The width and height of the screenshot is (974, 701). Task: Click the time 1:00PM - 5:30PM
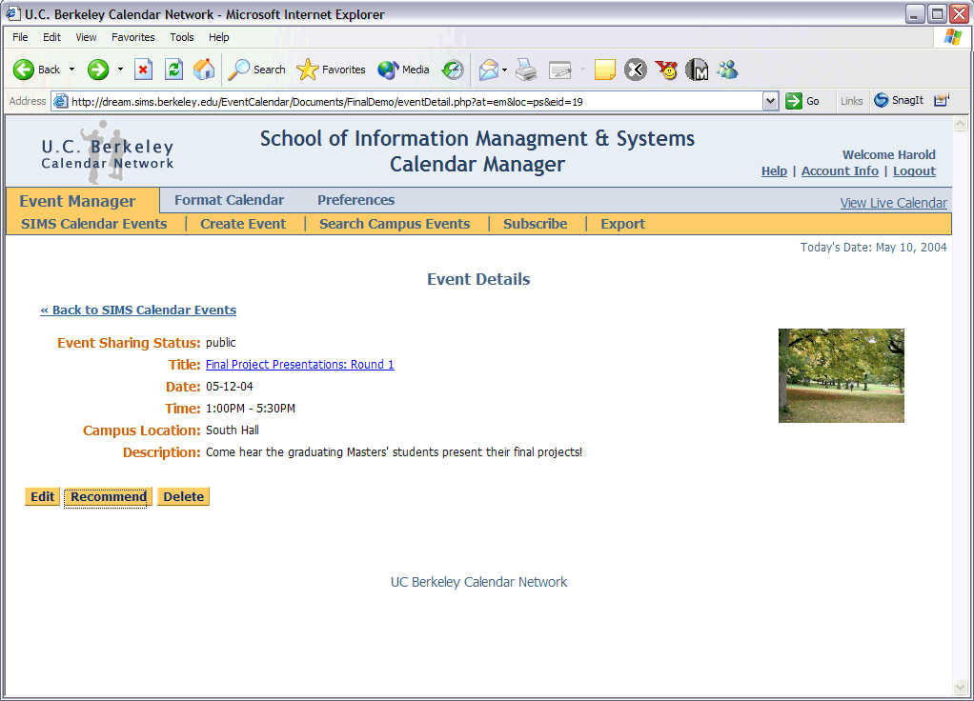(251, 409)
